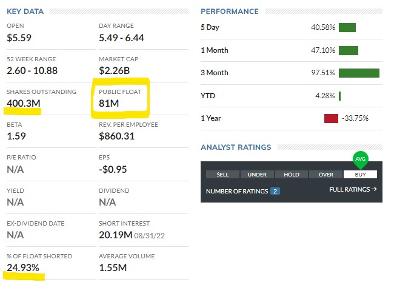Screen dimensions: 394x285
Task: Click the red 1 Year performance bar
Action: (331, 118)
